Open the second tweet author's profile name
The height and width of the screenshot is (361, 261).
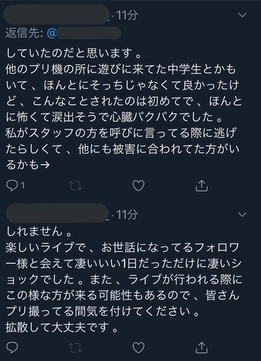click(x=58, y=213)
